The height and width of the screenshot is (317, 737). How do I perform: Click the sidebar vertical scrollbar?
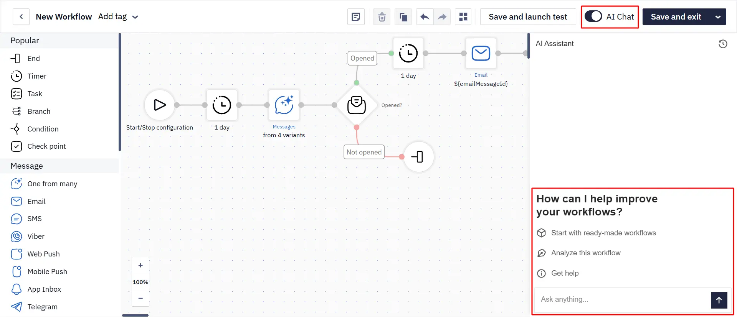(120, 92)
